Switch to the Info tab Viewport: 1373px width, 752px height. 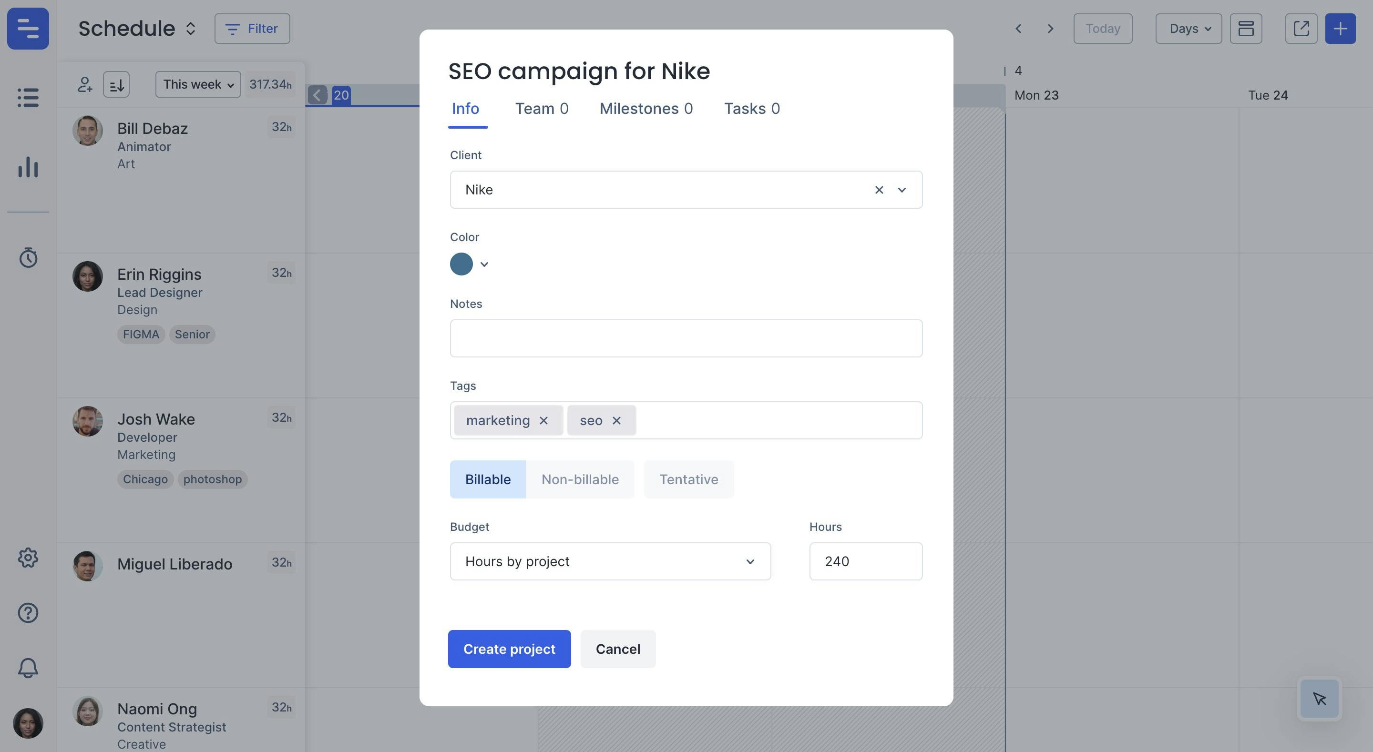click(465, 109)
